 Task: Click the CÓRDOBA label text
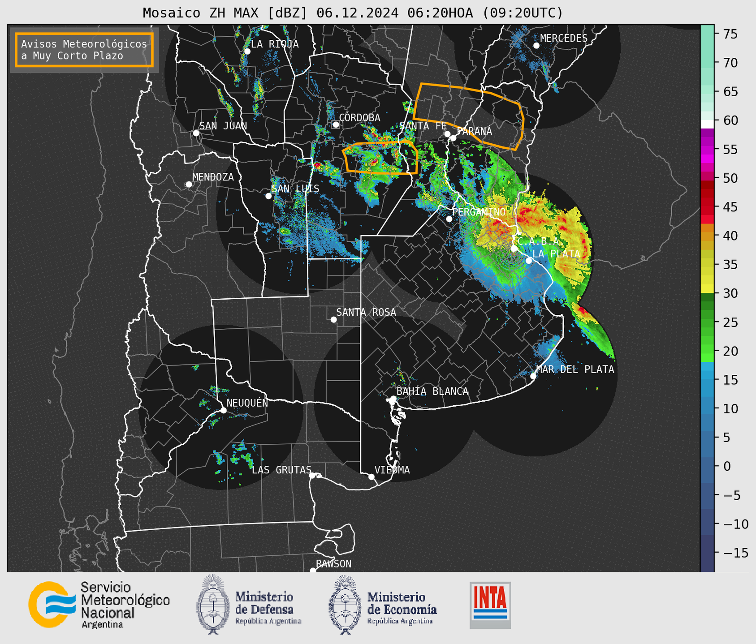pyautogui.click(x=360, y=117)
